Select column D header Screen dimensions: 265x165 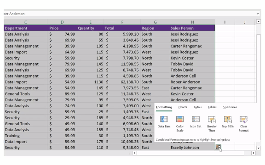pos(62,22)
